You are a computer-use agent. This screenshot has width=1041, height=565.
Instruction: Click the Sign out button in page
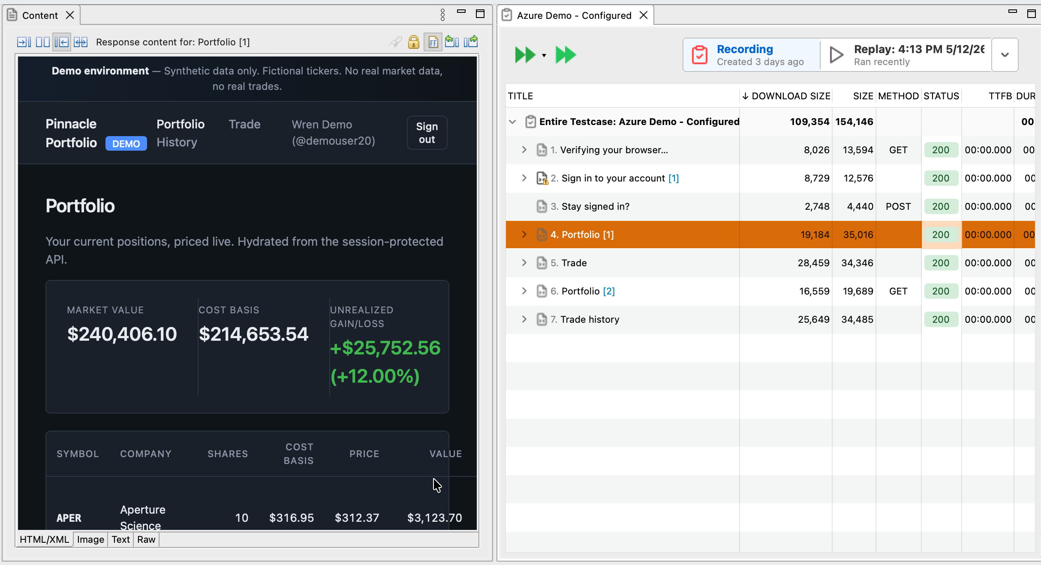427,133
